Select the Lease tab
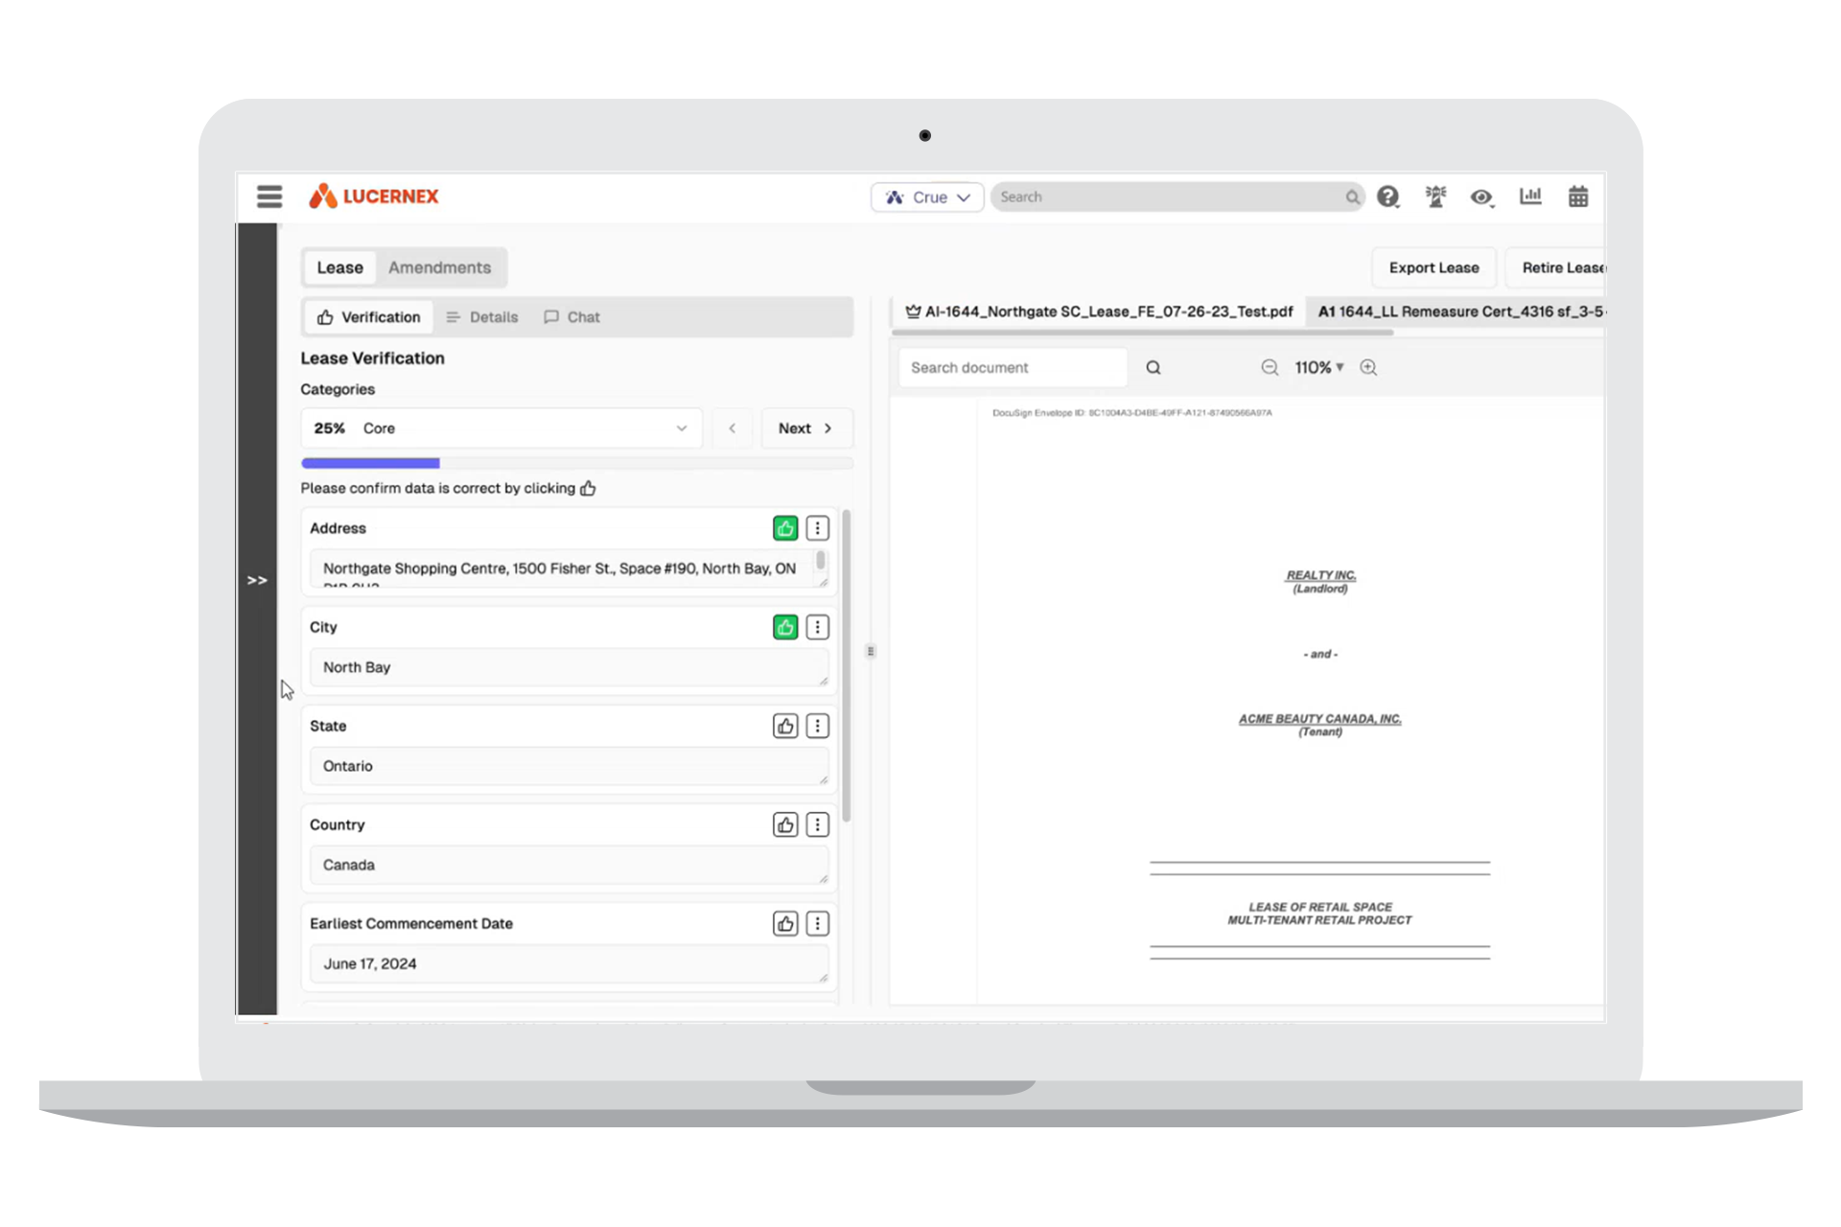 pyautogui.click(x=340, y=267)
